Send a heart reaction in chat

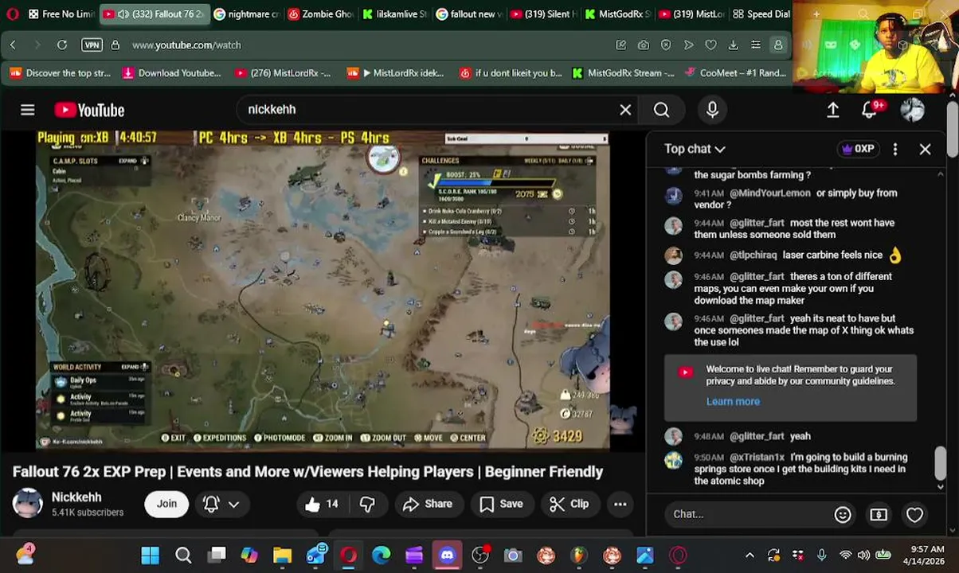[x=914, y=515]
